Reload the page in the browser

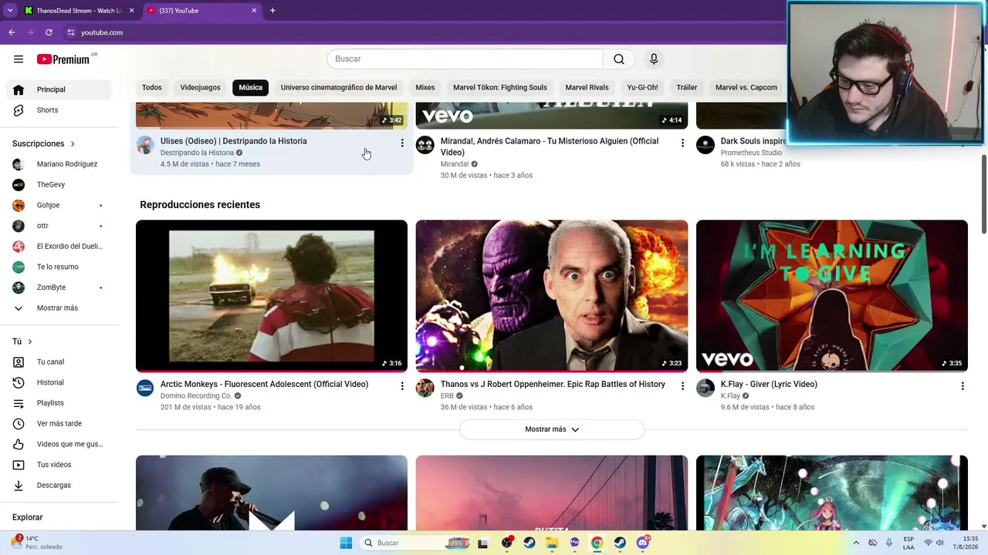coord(49,32)
